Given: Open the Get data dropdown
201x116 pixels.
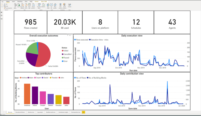Looking at the screenshot, I should (15, 6).
